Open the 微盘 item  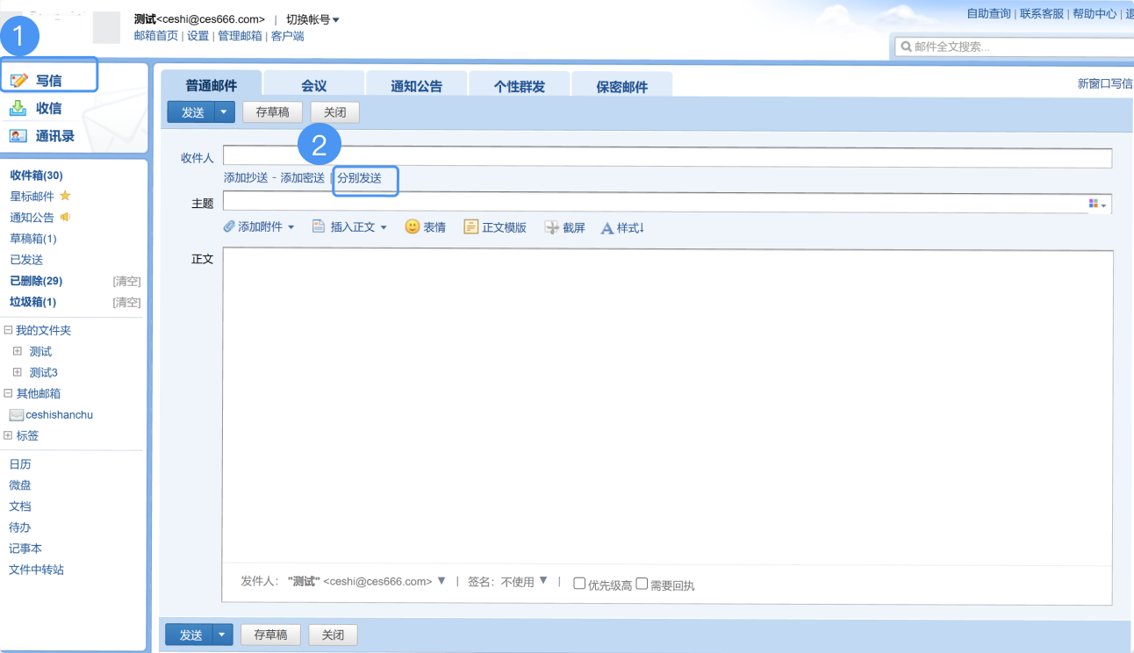click(20, 485)
